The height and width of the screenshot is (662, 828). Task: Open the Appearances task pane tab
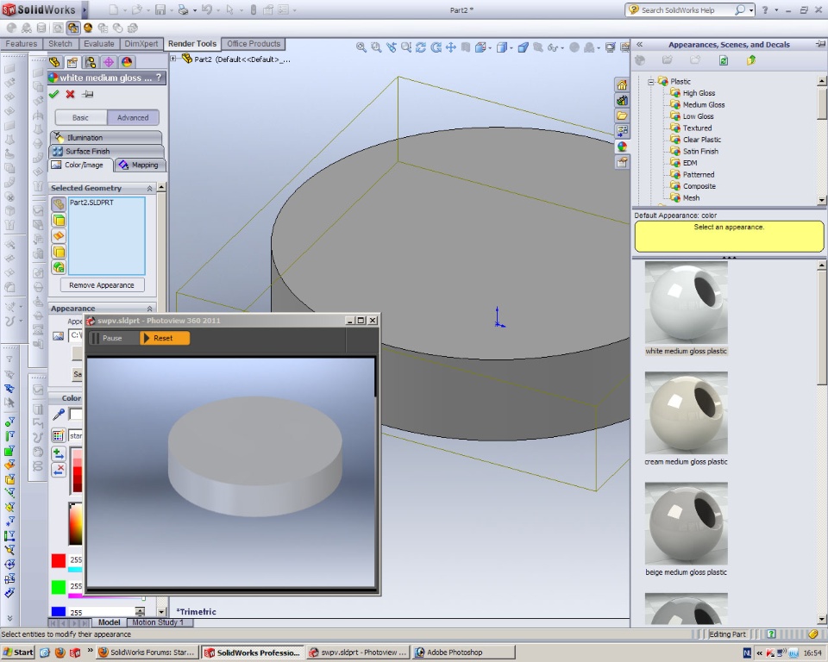click(622, 147)
